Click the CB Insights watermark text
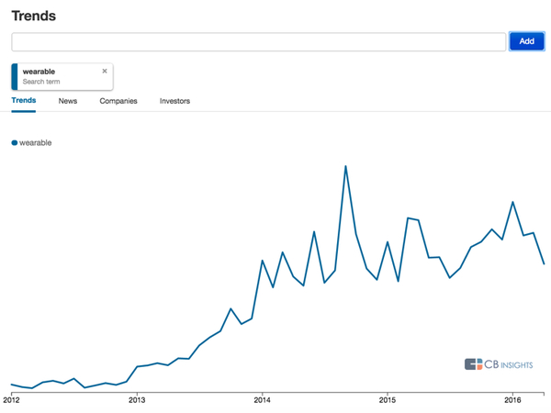 point(512,364)
